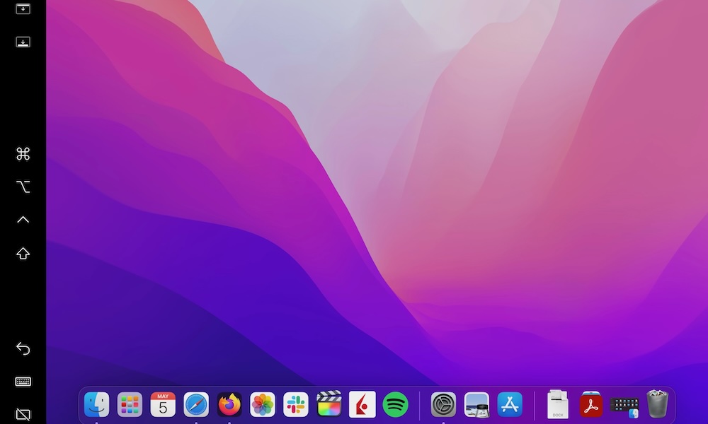This screenshot has height=424, width=708.
Task: Hide the Dock using sidebar button
Action: coord(23,42)
